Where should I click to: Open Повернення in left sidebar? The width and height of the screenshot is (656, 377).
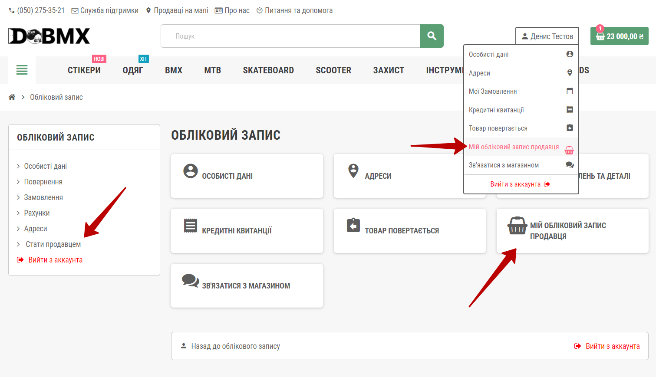(x=43, y=182)
